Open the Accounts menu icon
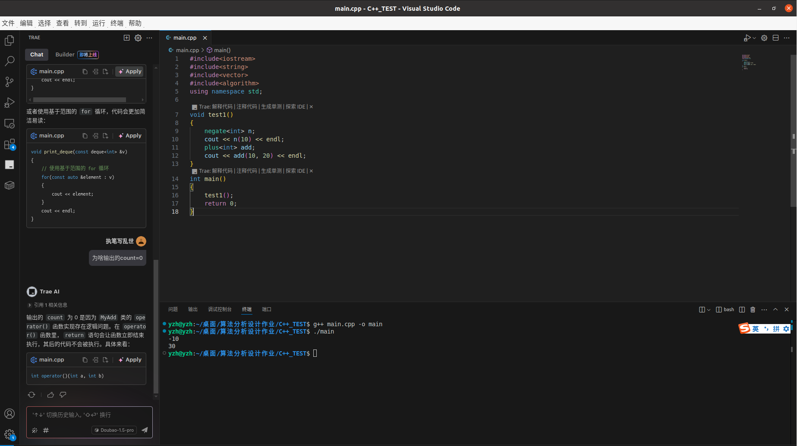This screenshot has width=797, height=446. (x=9, y=414)
